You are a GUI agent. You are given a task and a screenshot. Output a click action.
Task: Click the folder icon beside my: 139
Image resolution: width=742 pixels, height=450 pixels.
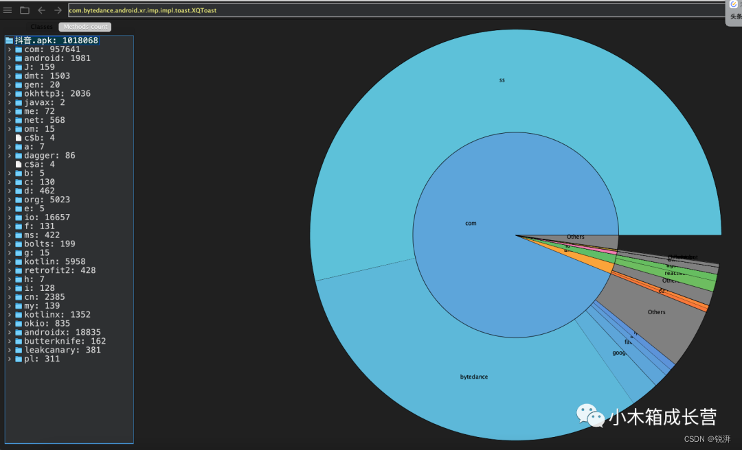19,307
